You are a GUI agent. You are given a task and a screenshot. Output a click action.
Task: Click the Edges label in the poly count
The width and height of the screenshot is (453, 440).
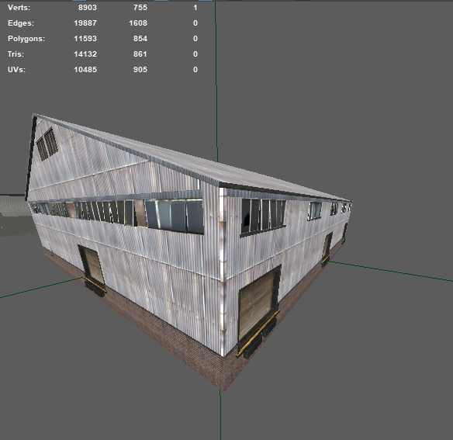[x=21, y=23]
